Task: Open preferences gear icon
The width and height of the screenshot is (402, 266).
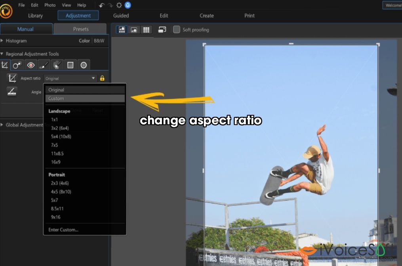Action: (x=119, y=5)
